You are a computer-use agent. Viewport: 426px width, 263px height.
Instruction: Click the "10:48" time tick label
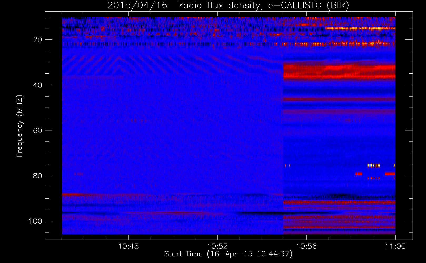click(x=128, y=246)
